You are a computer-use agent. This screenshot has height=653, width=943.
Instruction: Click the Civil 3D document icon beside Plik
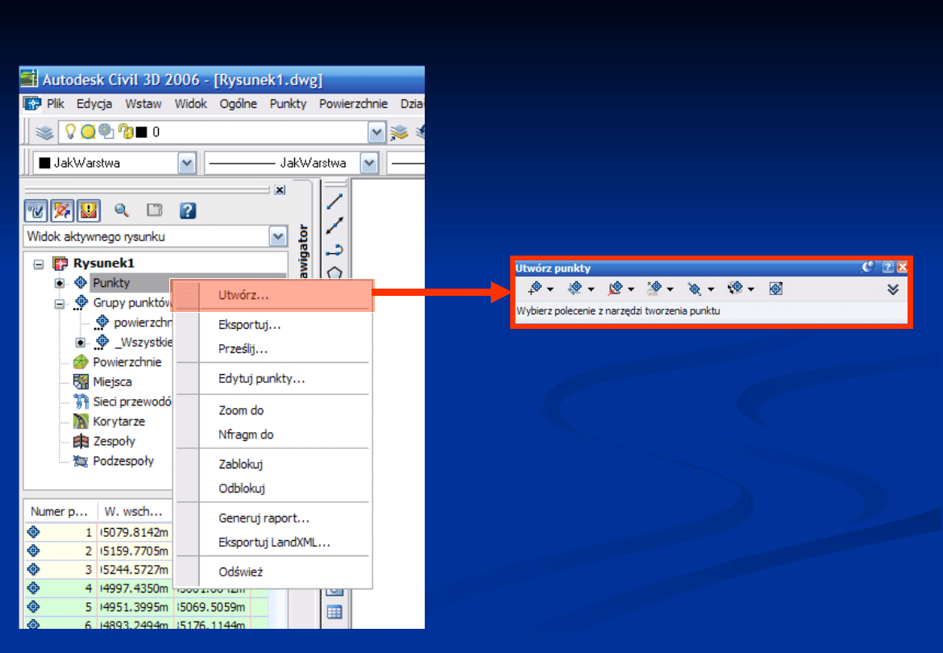point(32,103)
